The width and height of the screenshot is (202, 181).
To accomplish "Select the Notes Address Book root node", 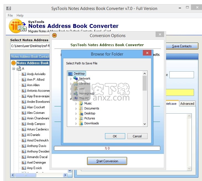I will [x=33, y=63].
